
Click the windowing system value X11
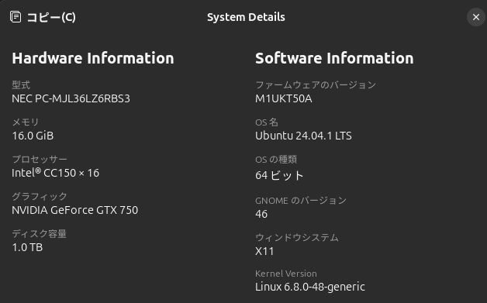264,251
